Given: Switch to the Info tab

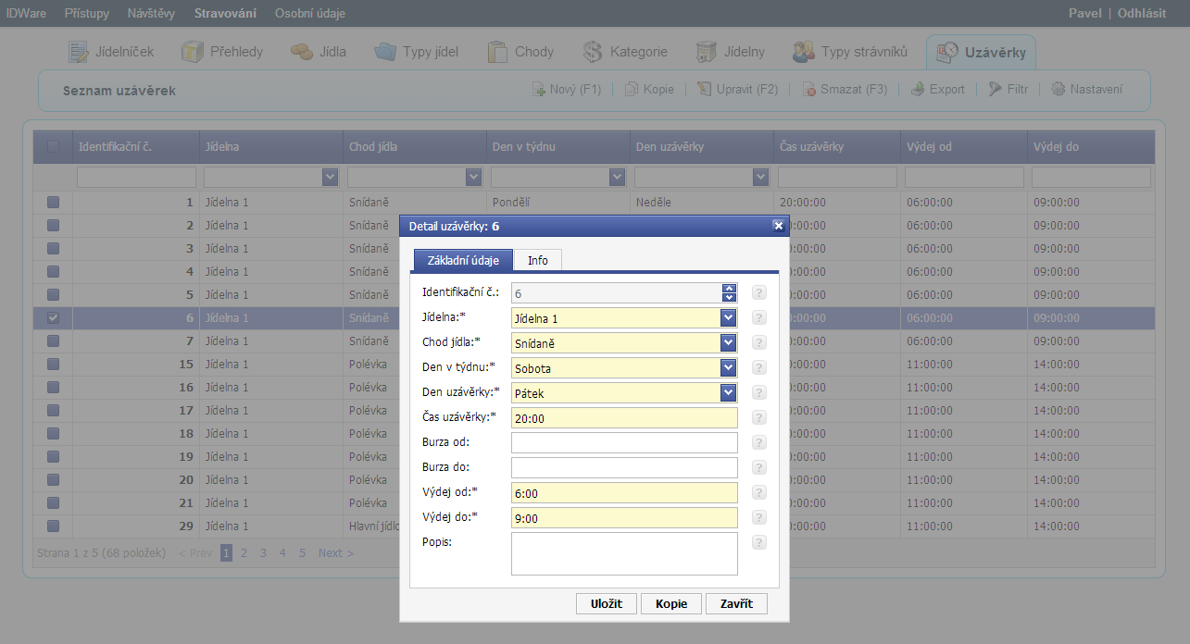Looking at the screenshot, I should (x=537, y=260).
